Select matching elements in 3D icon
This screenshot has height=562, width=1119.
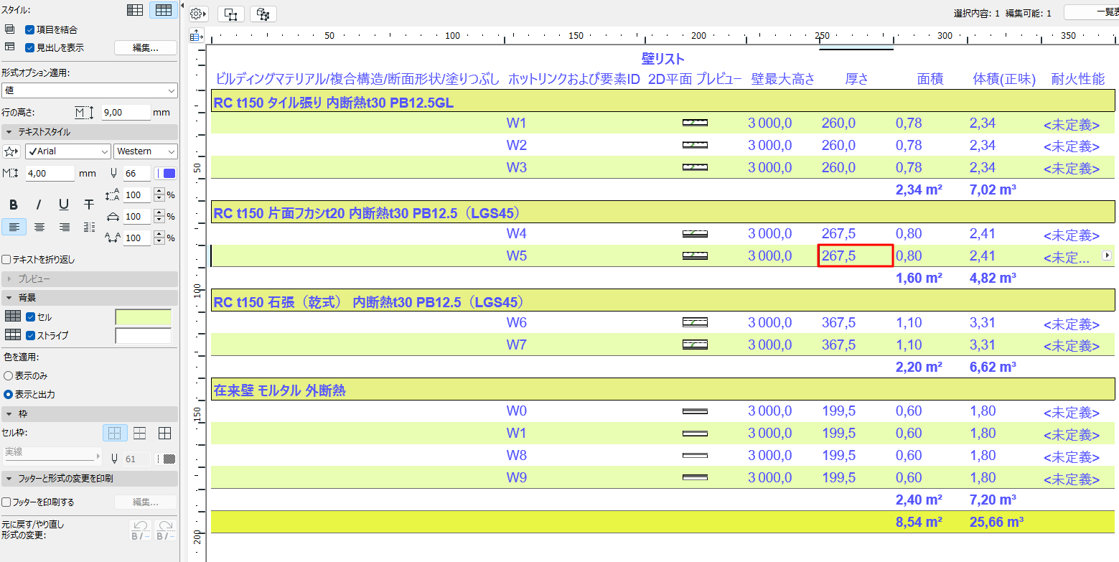[x=263, y=13]
